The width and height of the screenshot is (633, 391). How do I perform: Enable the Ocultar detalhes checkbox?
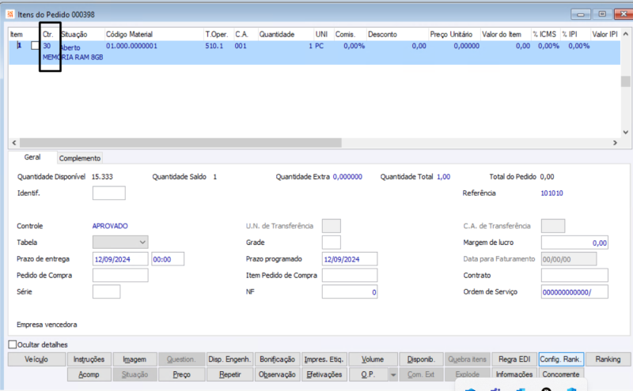pyautogui.click(x=13, y=344)
